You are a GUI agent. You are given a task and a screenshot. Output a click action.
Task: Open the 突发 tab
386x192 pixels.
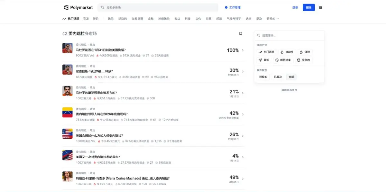(x=86, y=19)
